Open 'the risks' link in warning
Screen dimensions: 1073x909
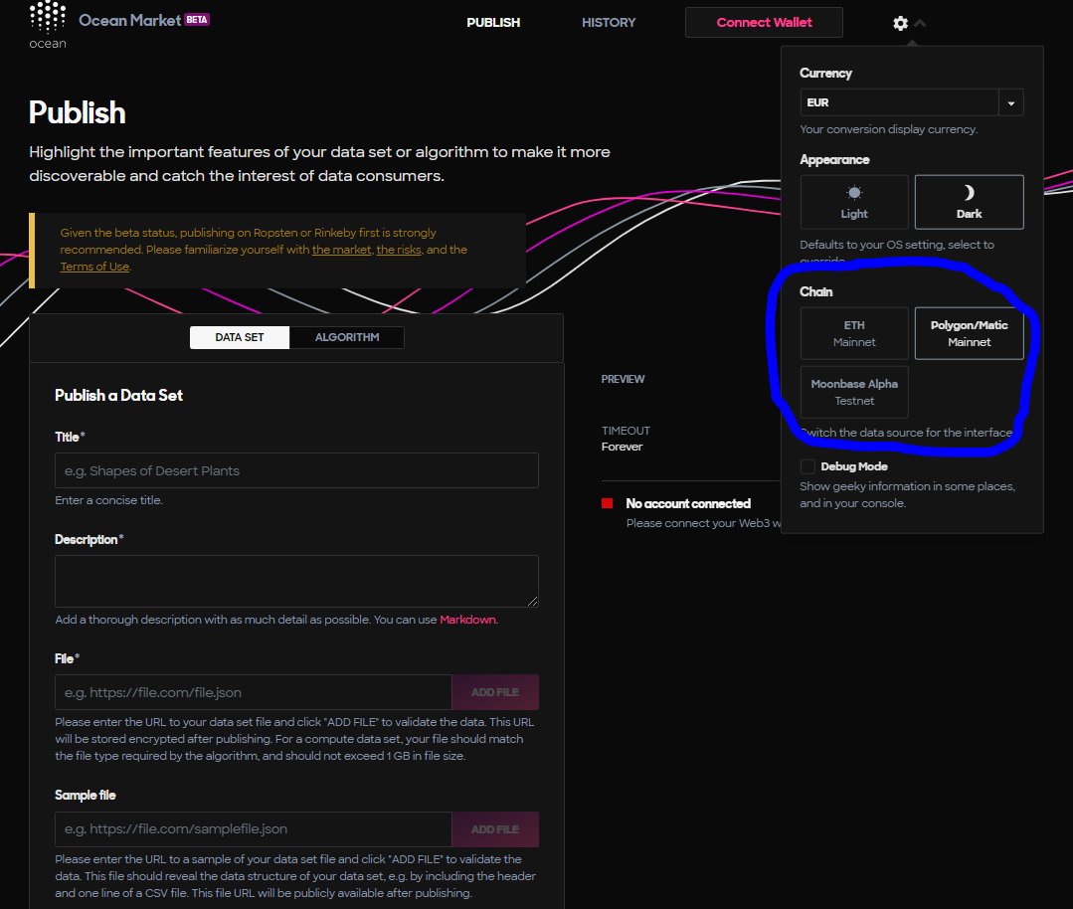tap(399, 250)
